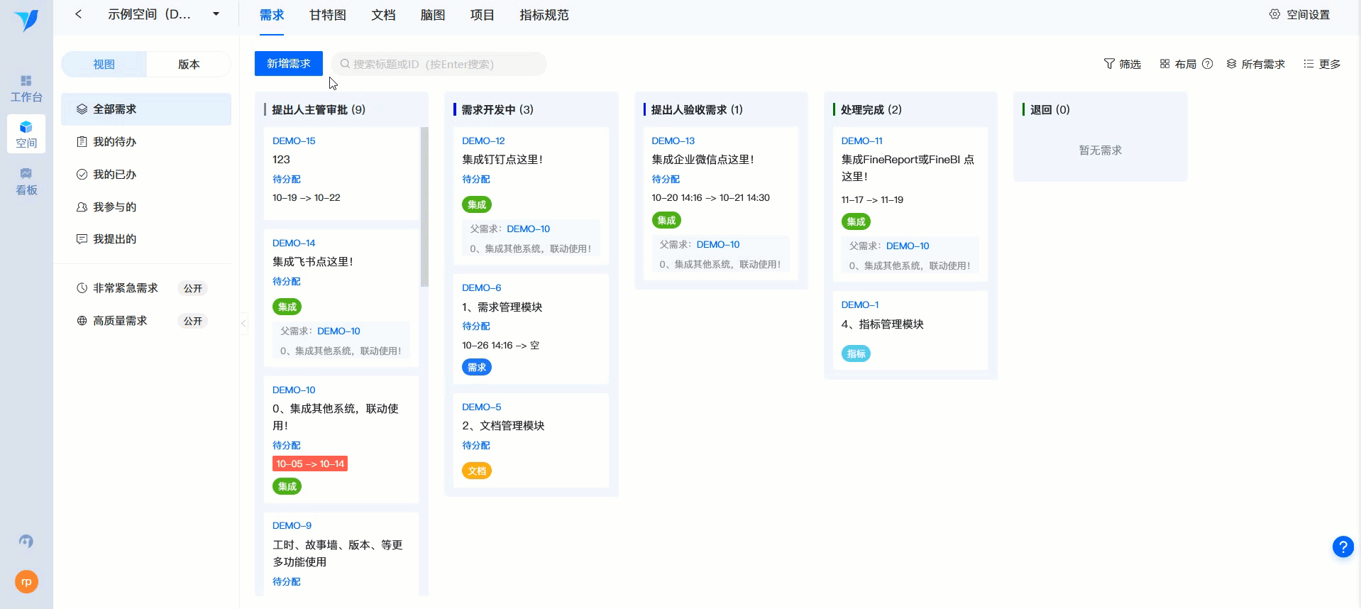Screen dimensions: 1361x609
Task: Open requirement link DEMO-12
Action: pos(483,141)
